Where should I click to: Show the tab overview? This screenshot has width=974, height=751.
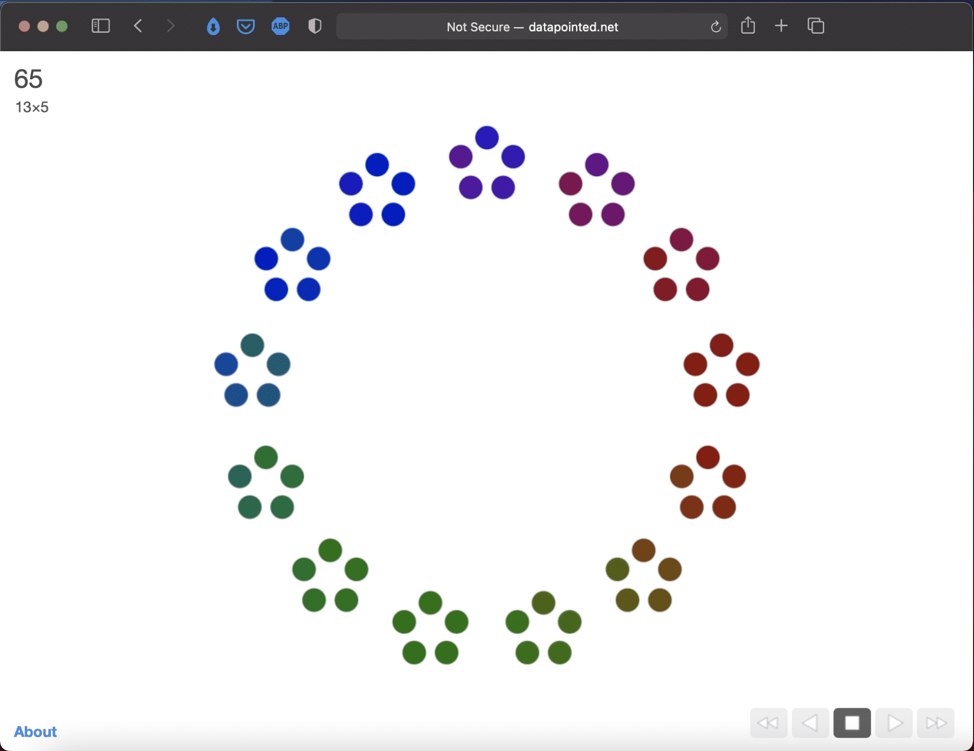point(816,26)
